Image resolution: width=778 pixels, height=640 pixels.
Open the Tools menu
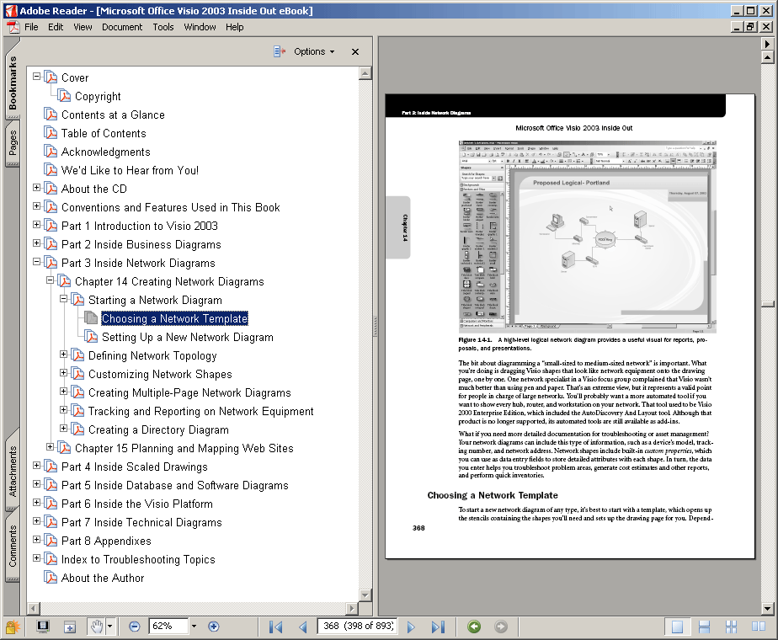tap(163, 27)
